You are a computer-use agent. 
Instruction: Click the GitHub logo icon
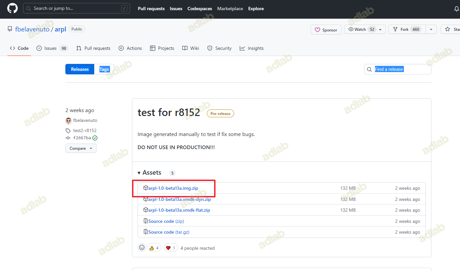[x=12, y=9]
